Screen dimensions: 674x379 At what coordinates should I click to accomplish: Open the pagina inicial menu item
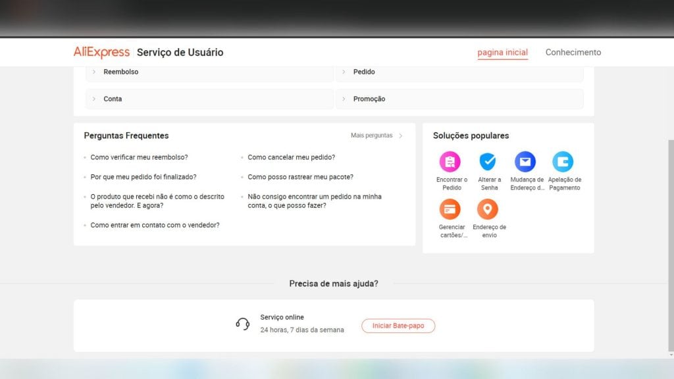(x=502, y=52)
